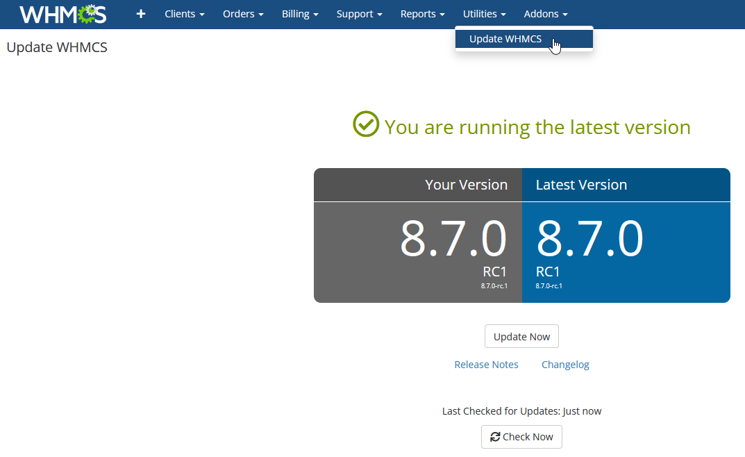Open the Addons dropdown

546,15
